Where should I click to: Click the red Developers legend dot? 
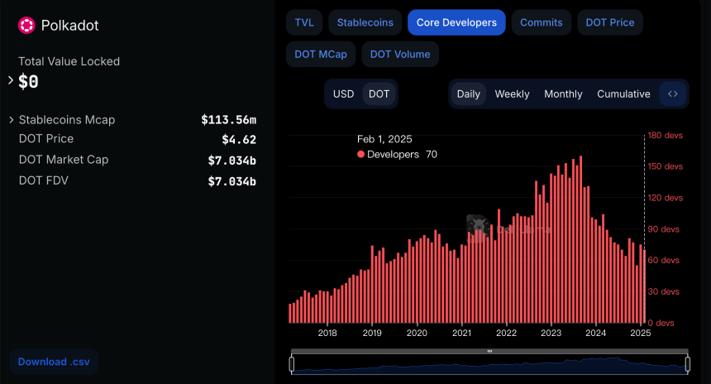point(361,154)
